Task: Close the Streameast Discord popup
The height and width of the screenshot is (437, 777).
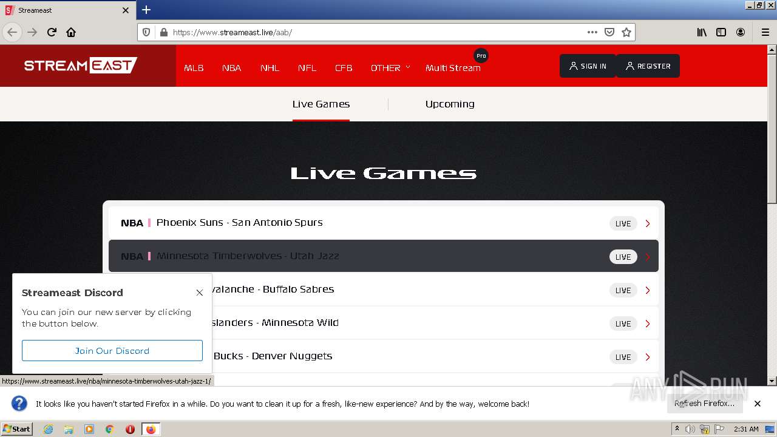Action: (x=199, y=293)
